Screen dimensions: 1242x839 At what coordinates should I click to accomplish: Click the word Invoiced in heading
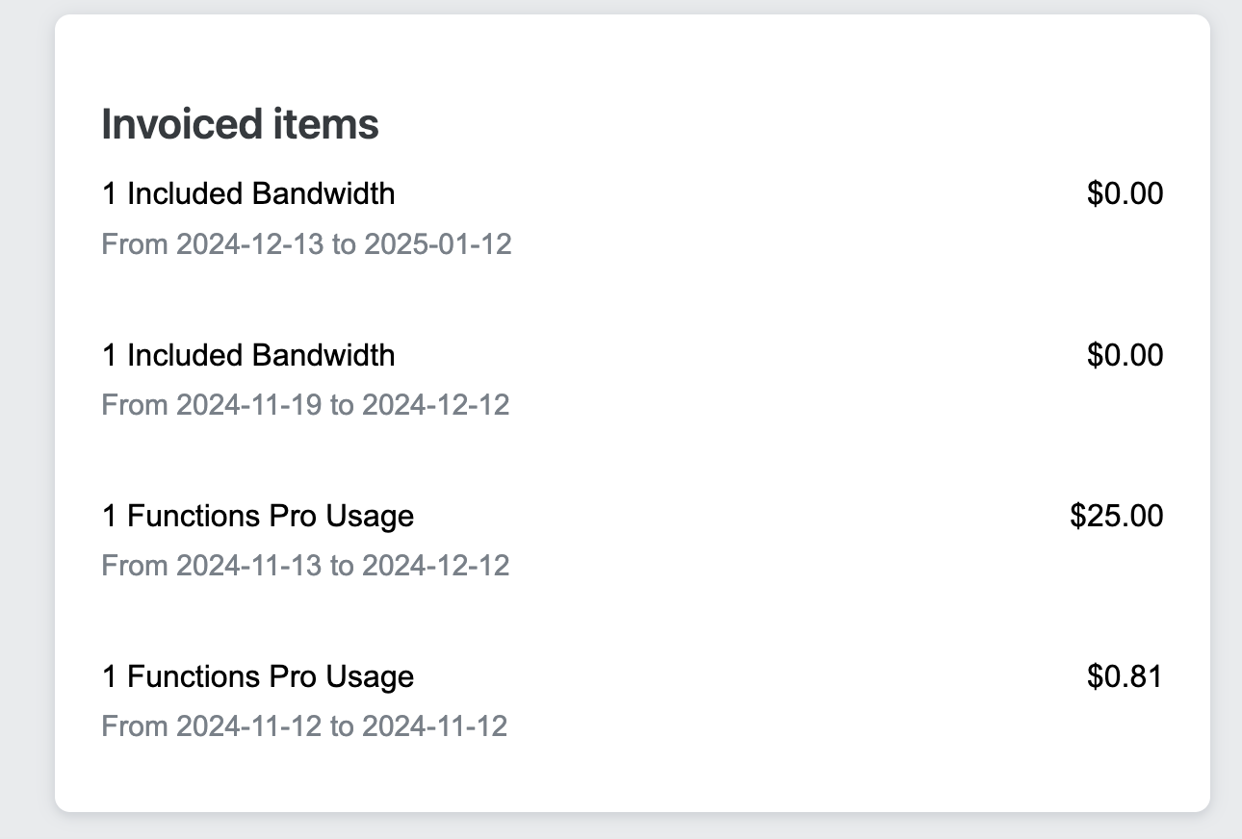pos(174,124)
